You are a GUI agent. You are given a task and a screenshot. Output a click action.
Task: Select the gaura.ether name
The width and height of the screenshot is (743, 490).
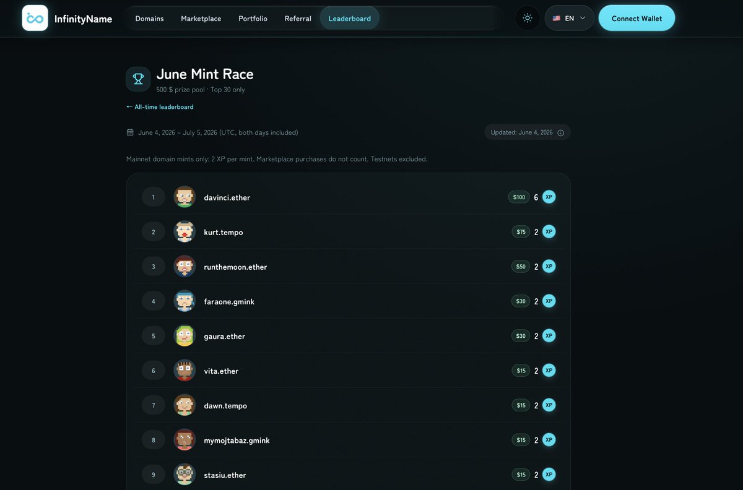pyautogui.click(x=225, y=336)
